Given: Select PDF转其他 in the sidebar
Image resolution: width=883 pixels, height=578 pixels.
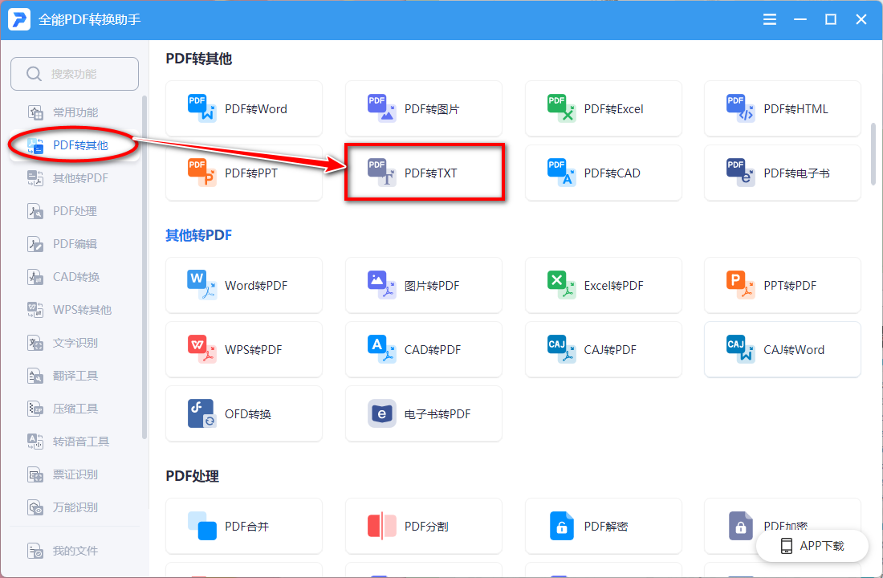Looking at the screenshot, I should 75,145.
